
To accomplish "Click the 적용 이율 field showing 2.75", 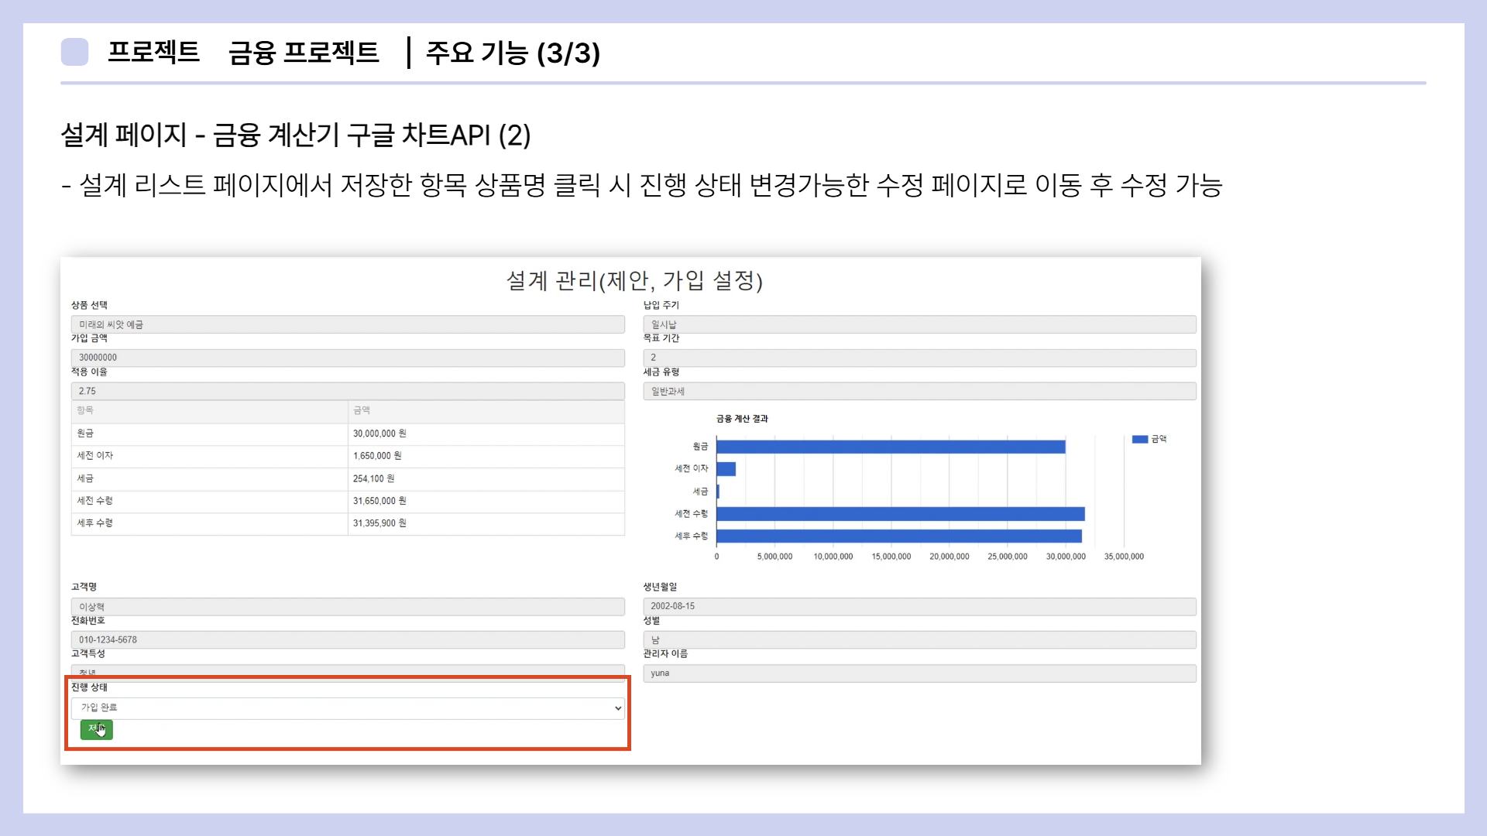I will [x=347, y=391].
